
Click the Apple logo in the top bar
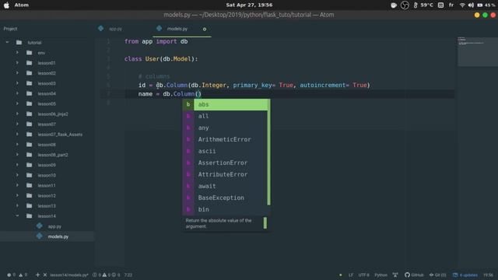[6, 5]
